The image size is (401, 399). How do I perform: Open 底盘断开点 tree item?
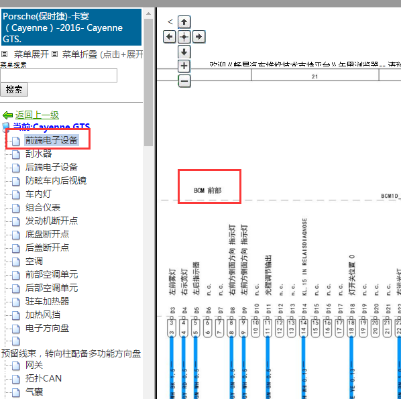click(x=47, y=234)
